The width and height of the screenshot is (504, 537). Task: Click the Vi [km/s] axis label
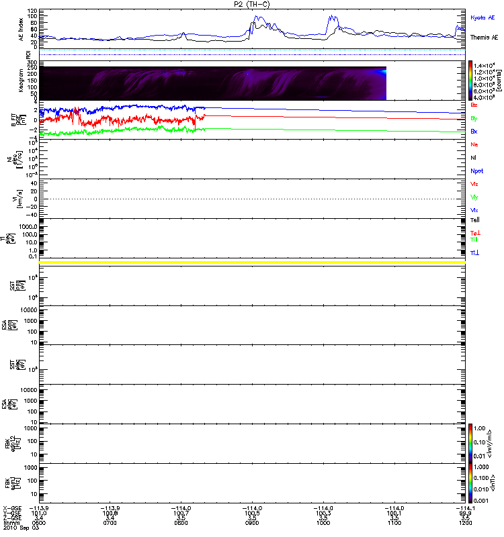17,199
